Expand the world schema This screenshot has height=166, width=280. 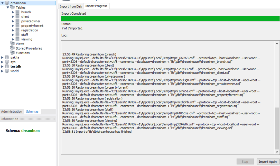pos(2,71)
